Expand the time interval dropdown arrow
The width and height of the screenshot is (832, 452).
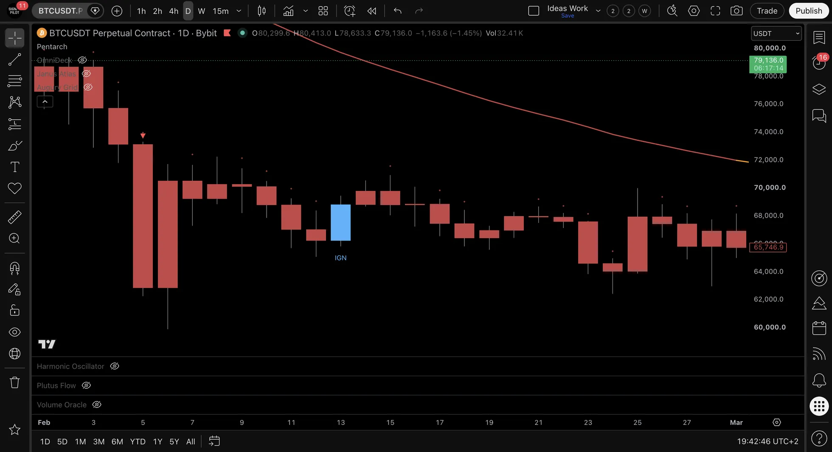pos(239,11)
